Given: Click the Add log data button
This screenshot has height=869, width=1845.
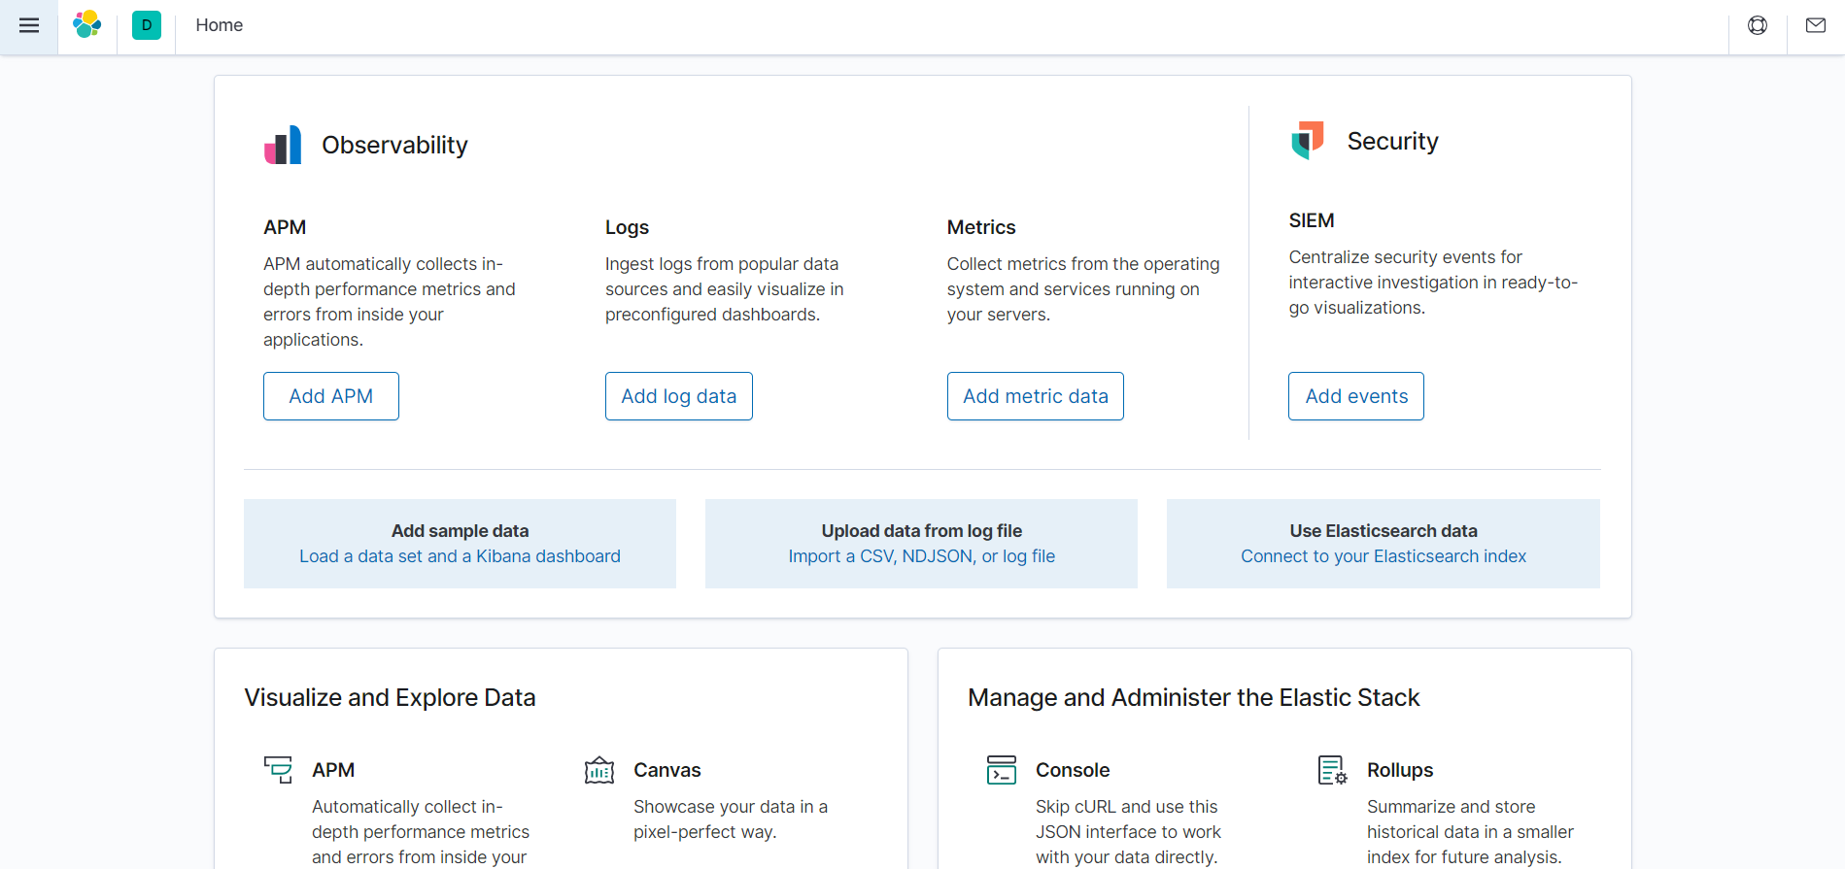Looking at the screenshot, I should coord(679,396).
